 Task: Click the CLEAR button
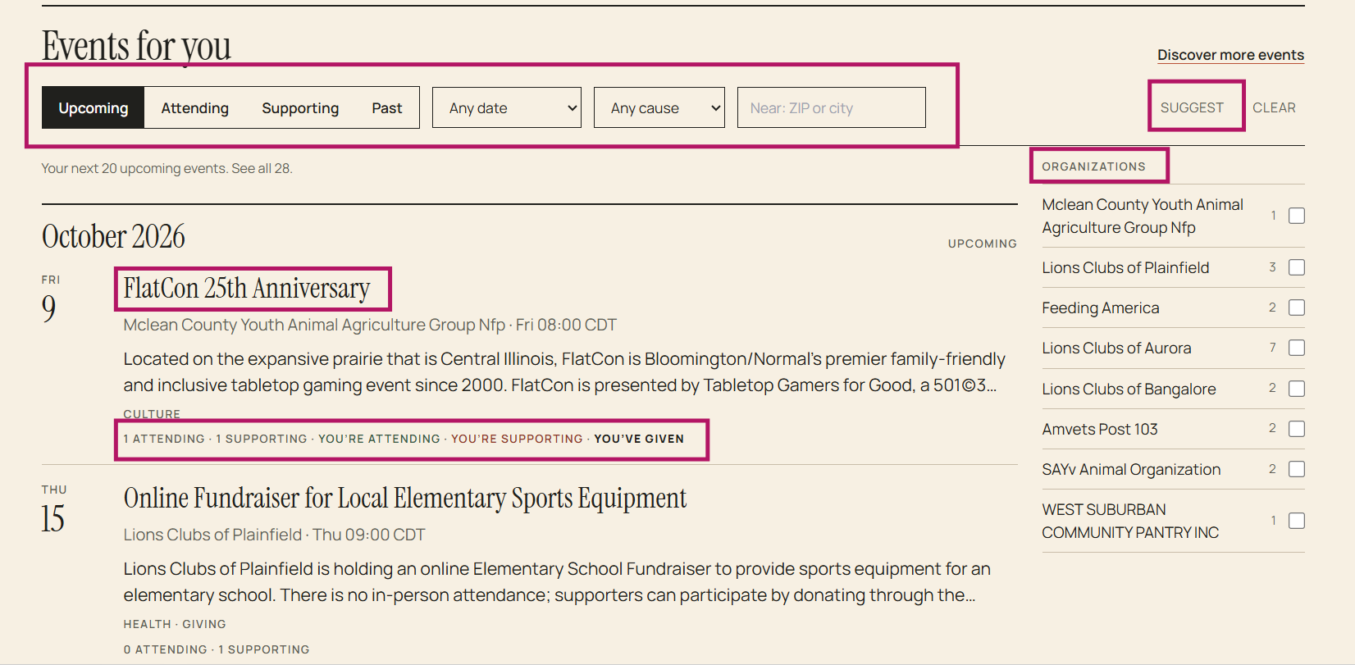point(1274,107)
